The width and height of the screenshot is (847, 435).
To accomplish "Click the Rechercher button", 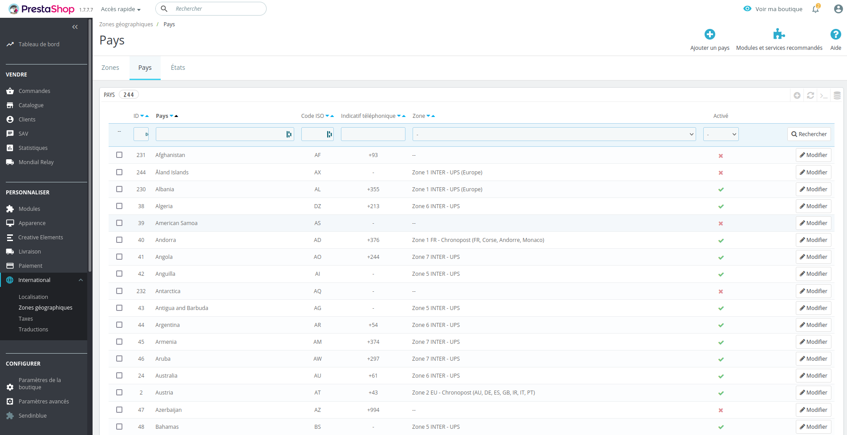I will pos(809,134).
